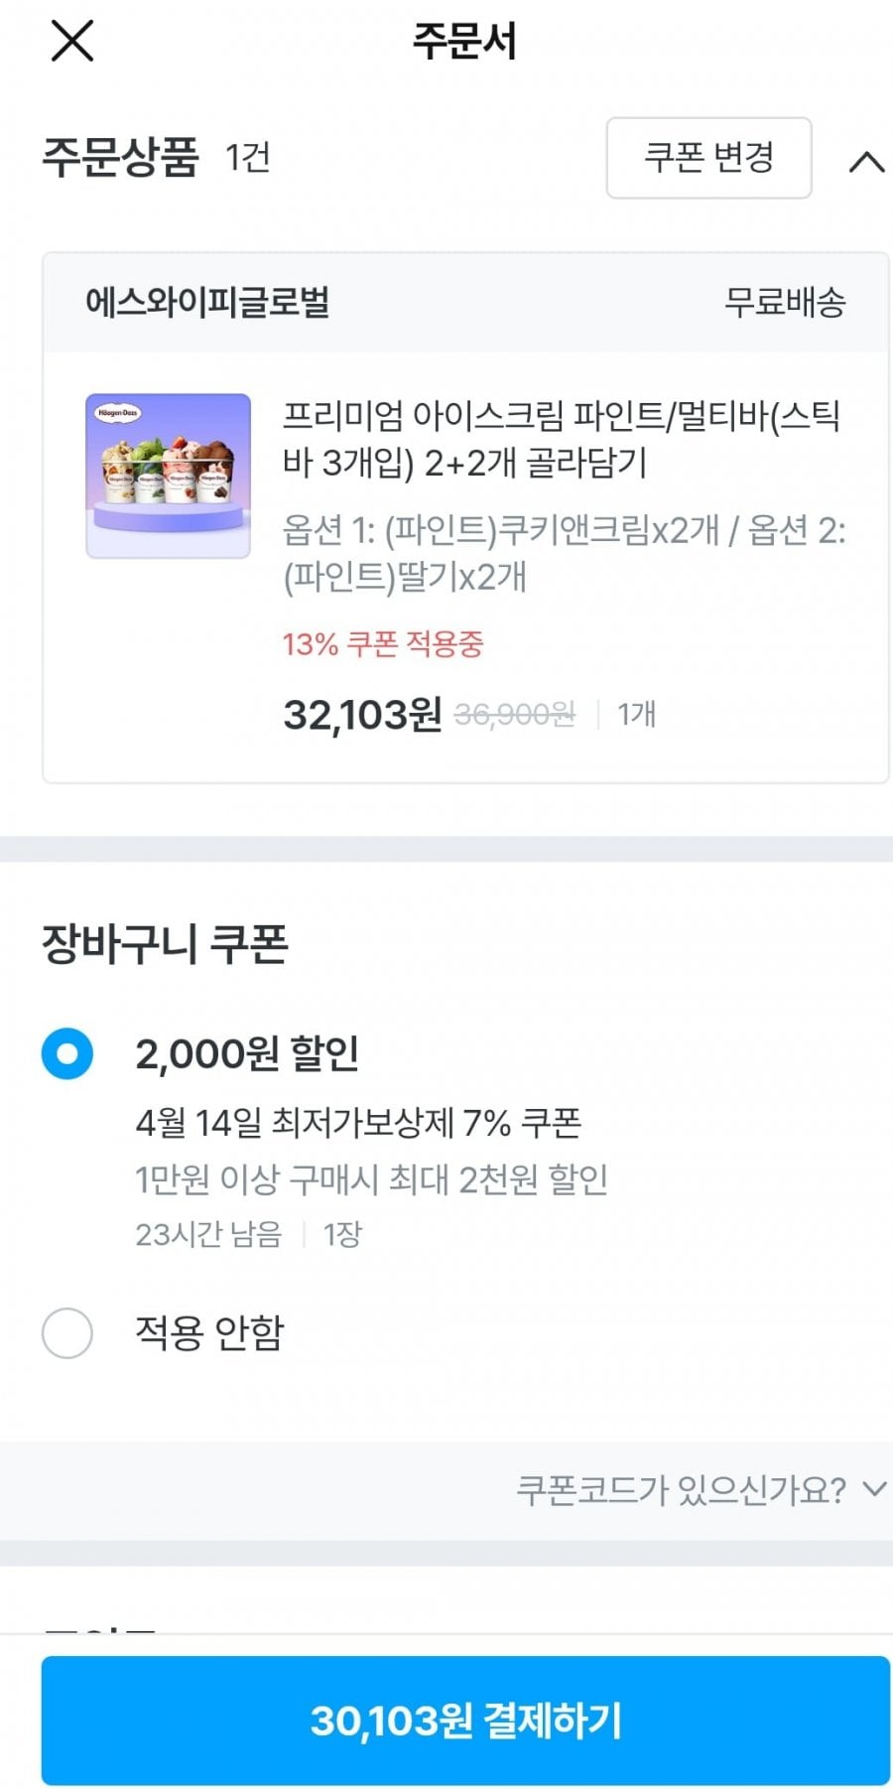Screen dimensions: 893x1789
Task: Choose the 적용 안함 radio option
Action: point(67,1332)
